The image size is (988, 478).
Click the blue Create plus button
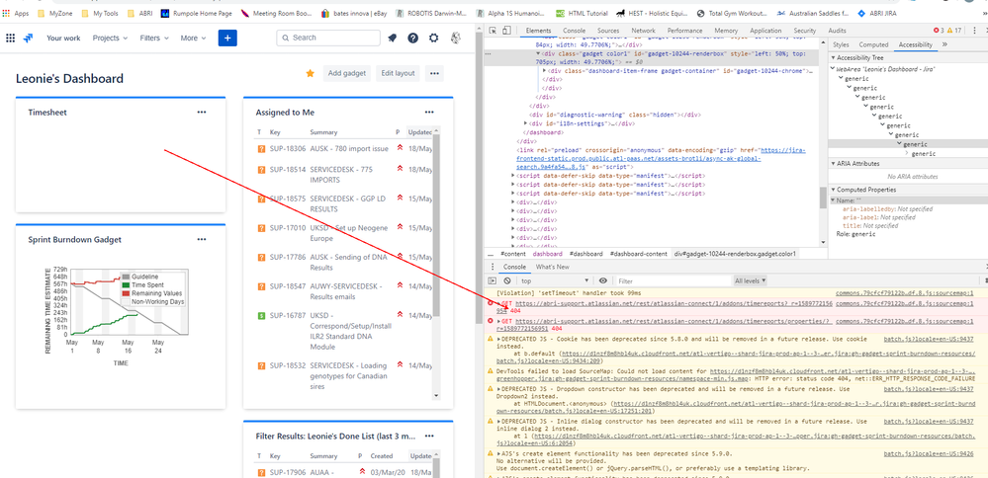[227, 38]
